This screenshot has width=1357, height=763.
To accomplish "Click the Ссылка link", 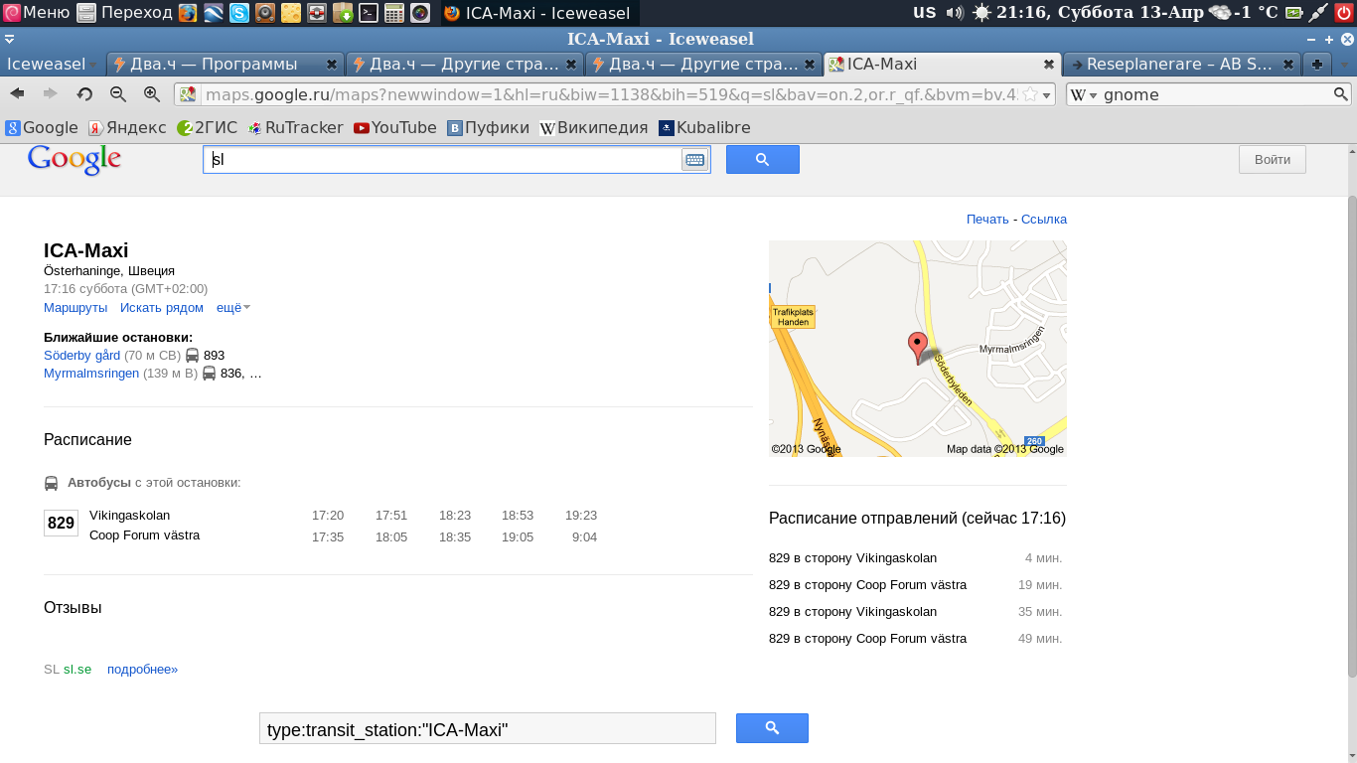I will pos(1044,219).
